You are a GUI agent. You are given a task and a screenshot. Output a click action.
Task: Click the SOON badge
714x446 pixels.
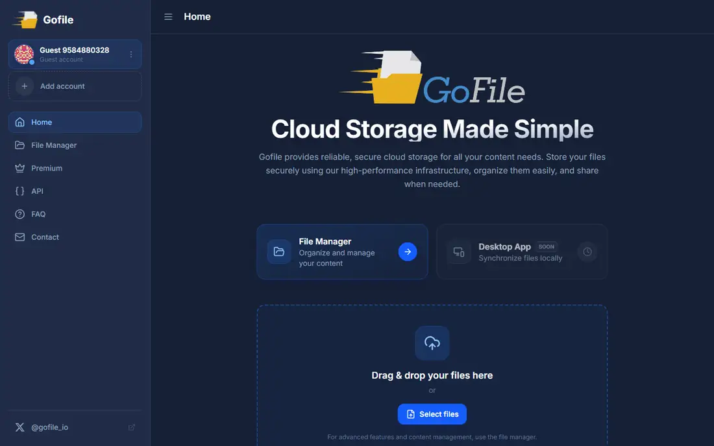pos(547,246)
